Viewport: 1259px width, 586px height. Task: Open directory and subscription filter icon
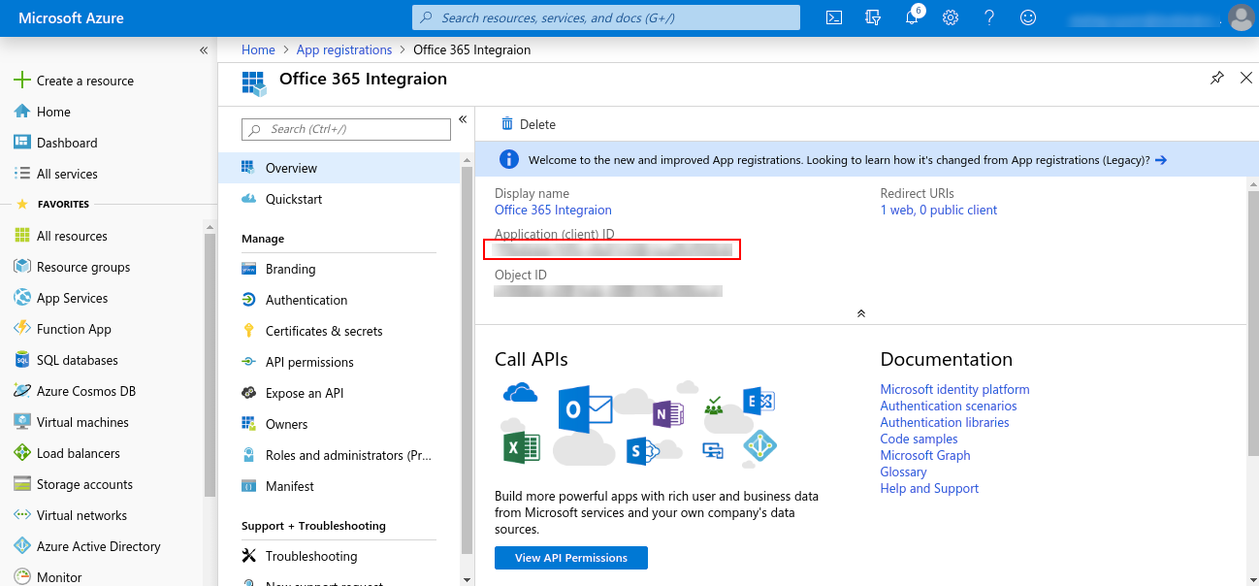[x=873, y=17]
